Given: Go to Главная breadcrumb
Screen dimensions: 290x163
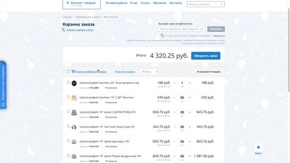Looking at the screenshot, I should (67, 17).
